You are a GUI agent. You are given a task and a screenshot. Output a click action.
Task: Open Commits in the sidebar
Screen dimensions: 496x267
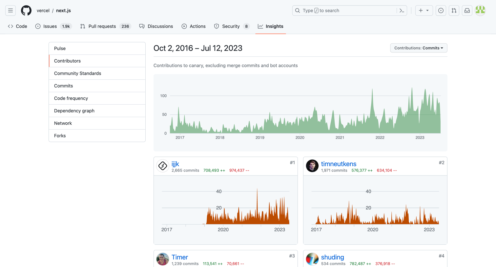tap(97, 86)
